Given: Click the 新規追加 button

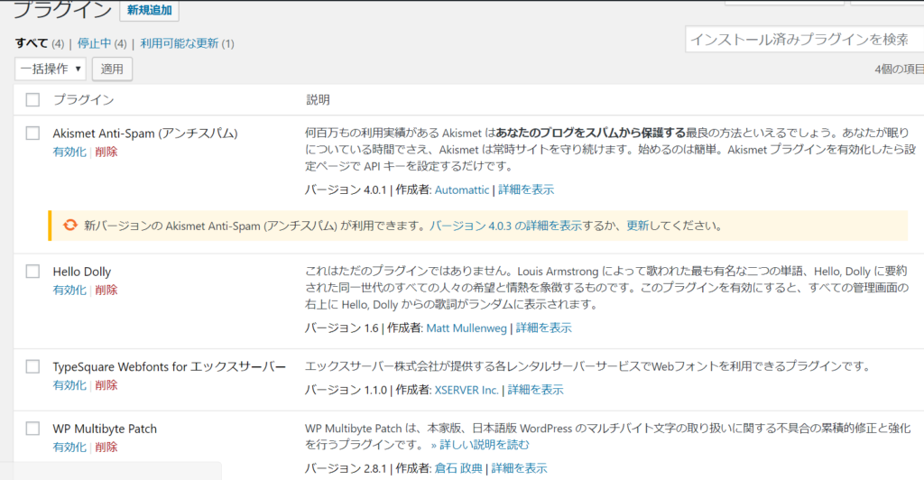Looking at the screenshot, I should 149,10.
